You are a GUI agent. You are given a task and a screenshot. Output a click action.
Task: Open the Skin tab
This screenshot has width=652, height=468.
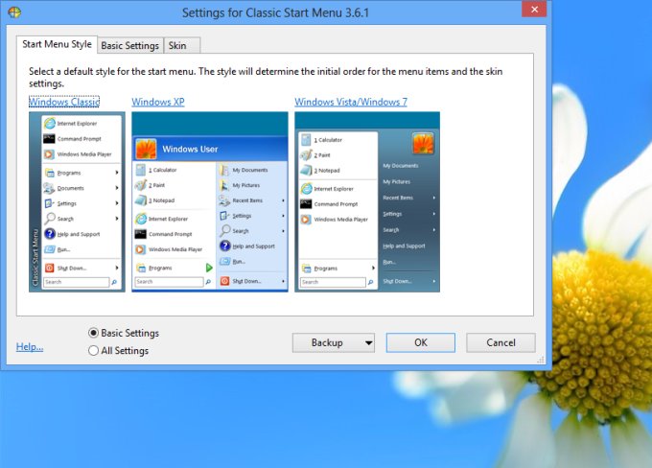click(x=182, y=46)
